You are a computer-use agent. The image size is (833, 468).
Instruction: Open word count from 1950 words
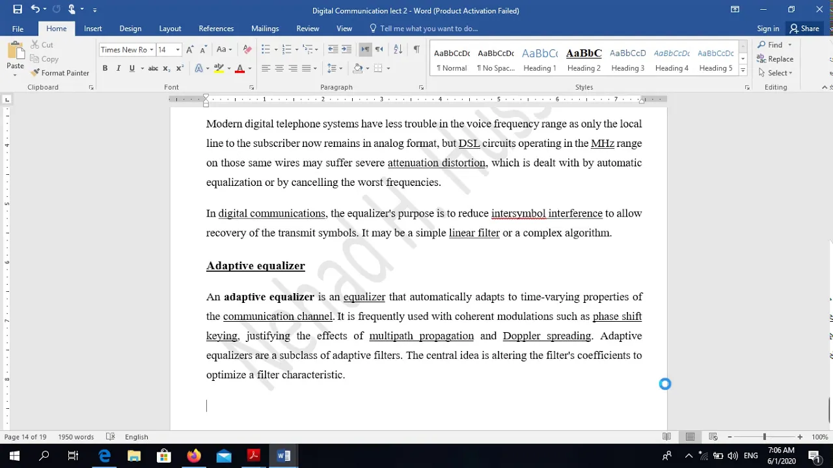pyautogui.click(x=75, y=437)
